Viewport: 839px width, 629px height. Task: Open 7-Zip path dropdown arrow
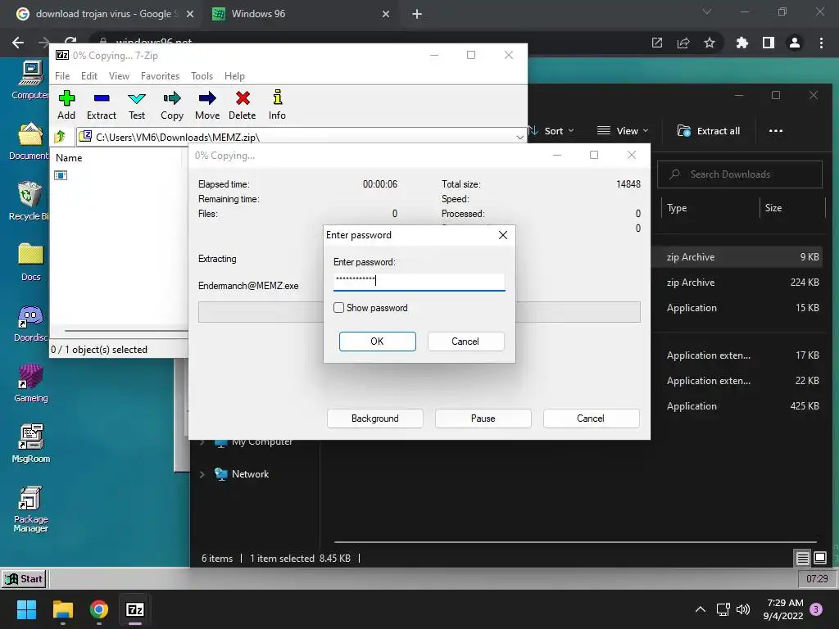pos(519,138)
